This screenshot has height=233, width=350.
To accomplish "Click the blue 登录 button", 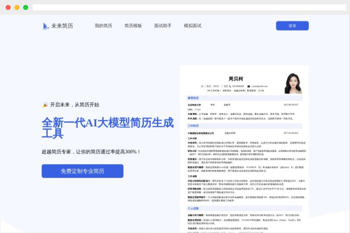I will [292, 26].
